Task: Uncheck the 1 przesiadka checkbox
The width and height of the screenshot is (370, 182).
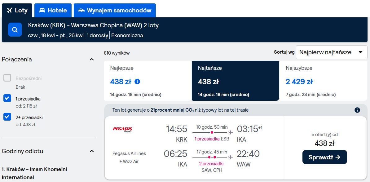Action: 7,98
